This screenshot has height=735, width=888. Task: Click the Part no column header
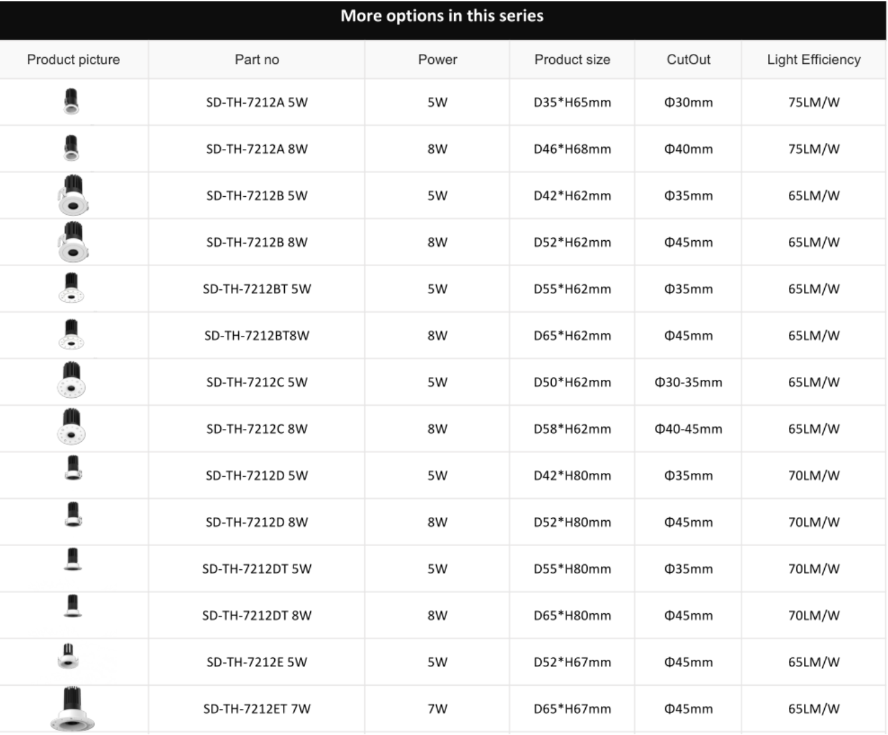click(257, 59)
